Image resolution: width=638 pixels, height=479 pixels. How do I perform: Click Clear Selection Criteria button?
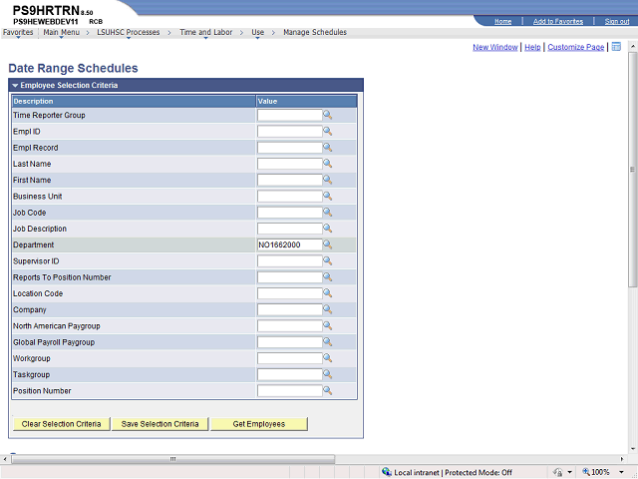click(61, 424)
